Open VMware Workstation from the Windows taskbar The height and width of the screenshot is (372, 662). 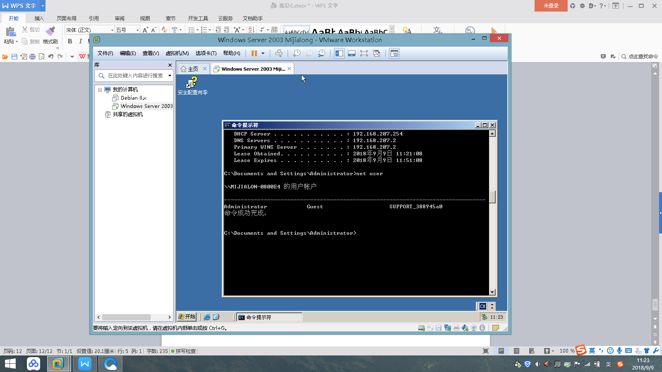point(58,364)
